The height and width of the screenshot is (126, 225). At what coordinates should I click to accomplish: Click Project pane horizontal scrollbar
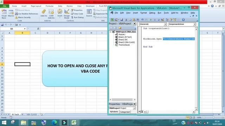coord(122,99)
